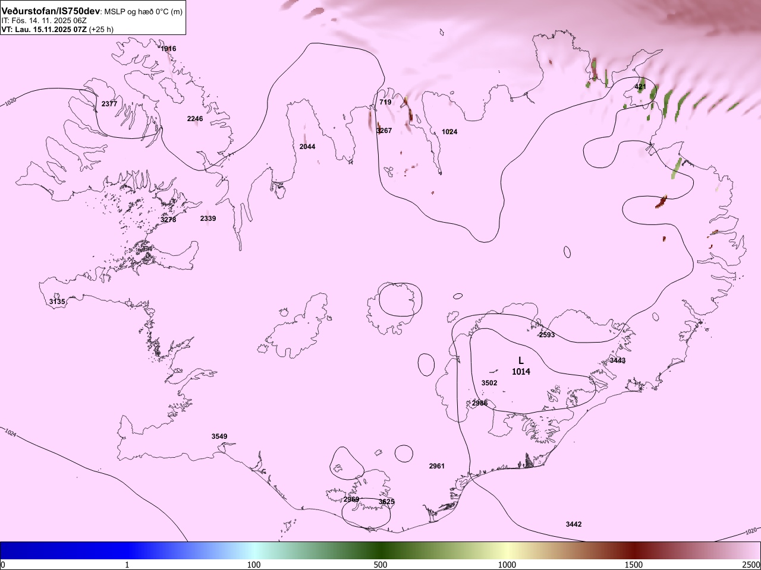
Task: Click the 2961 height value
Action: click(x=437, y=466)
